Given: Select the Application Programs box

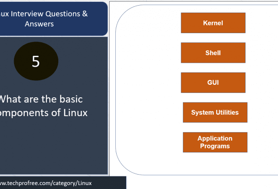Looking at the screenshot, I should 215,142.
